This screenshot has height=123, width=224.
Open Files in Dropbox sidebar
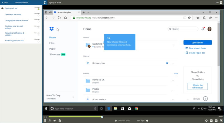point(52,43)
